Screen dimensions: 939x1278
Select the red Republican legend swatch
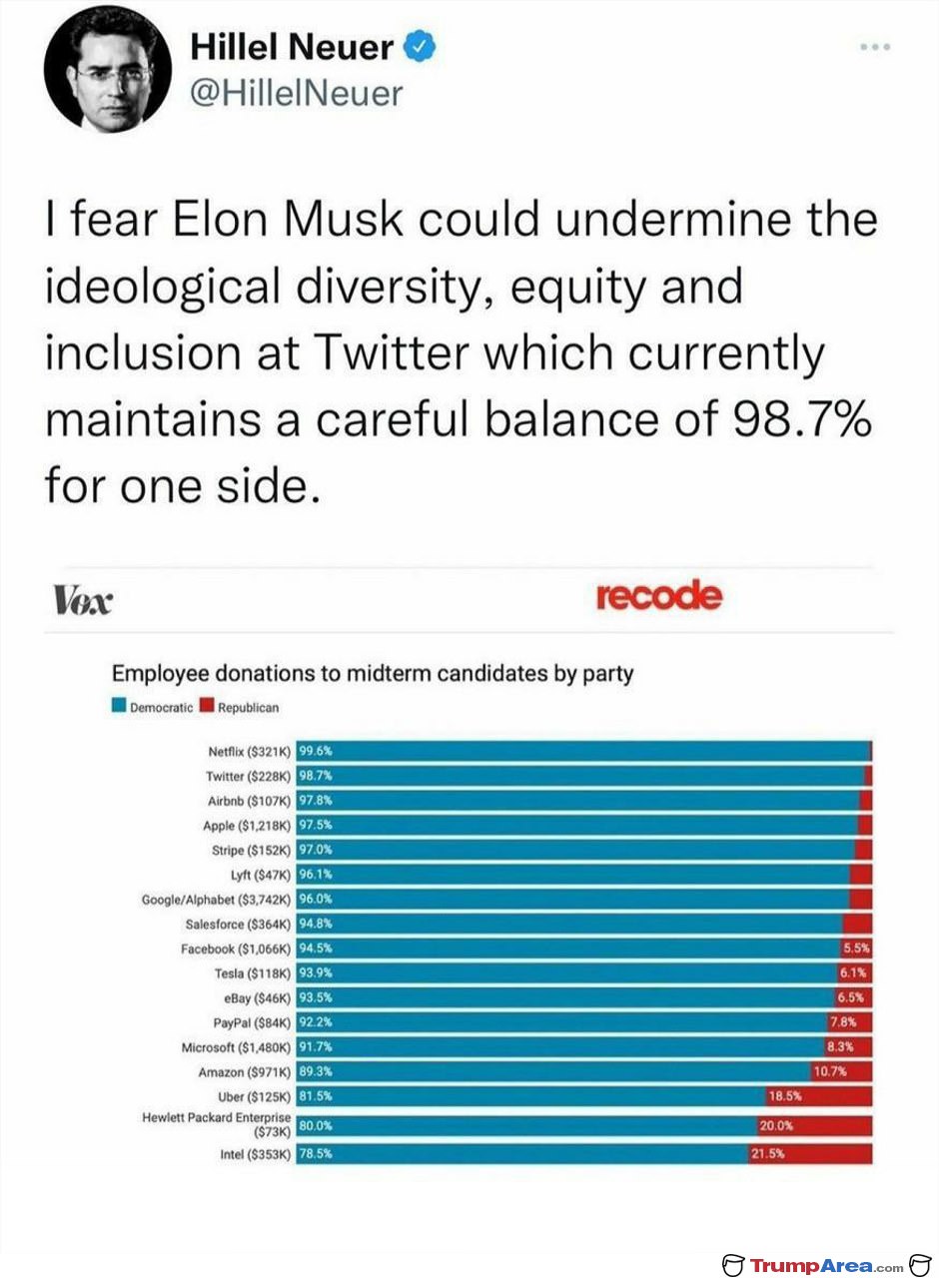(207, 707)
